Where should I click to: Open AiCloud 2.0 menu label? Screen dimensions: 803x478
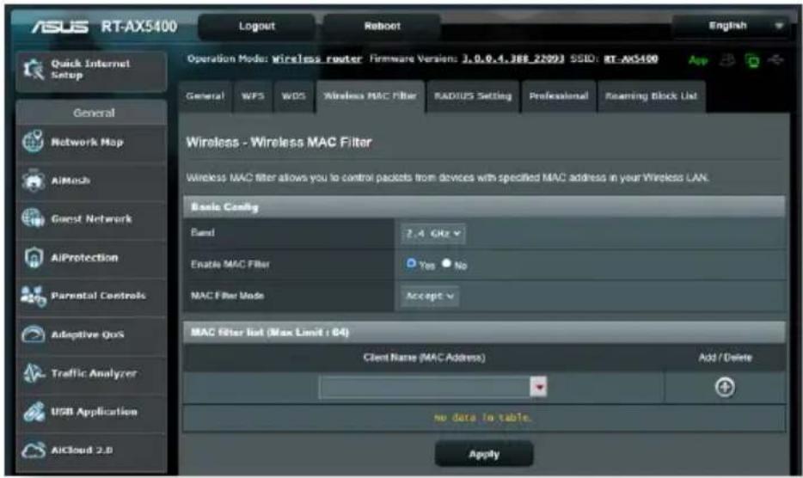pos(82,450)
